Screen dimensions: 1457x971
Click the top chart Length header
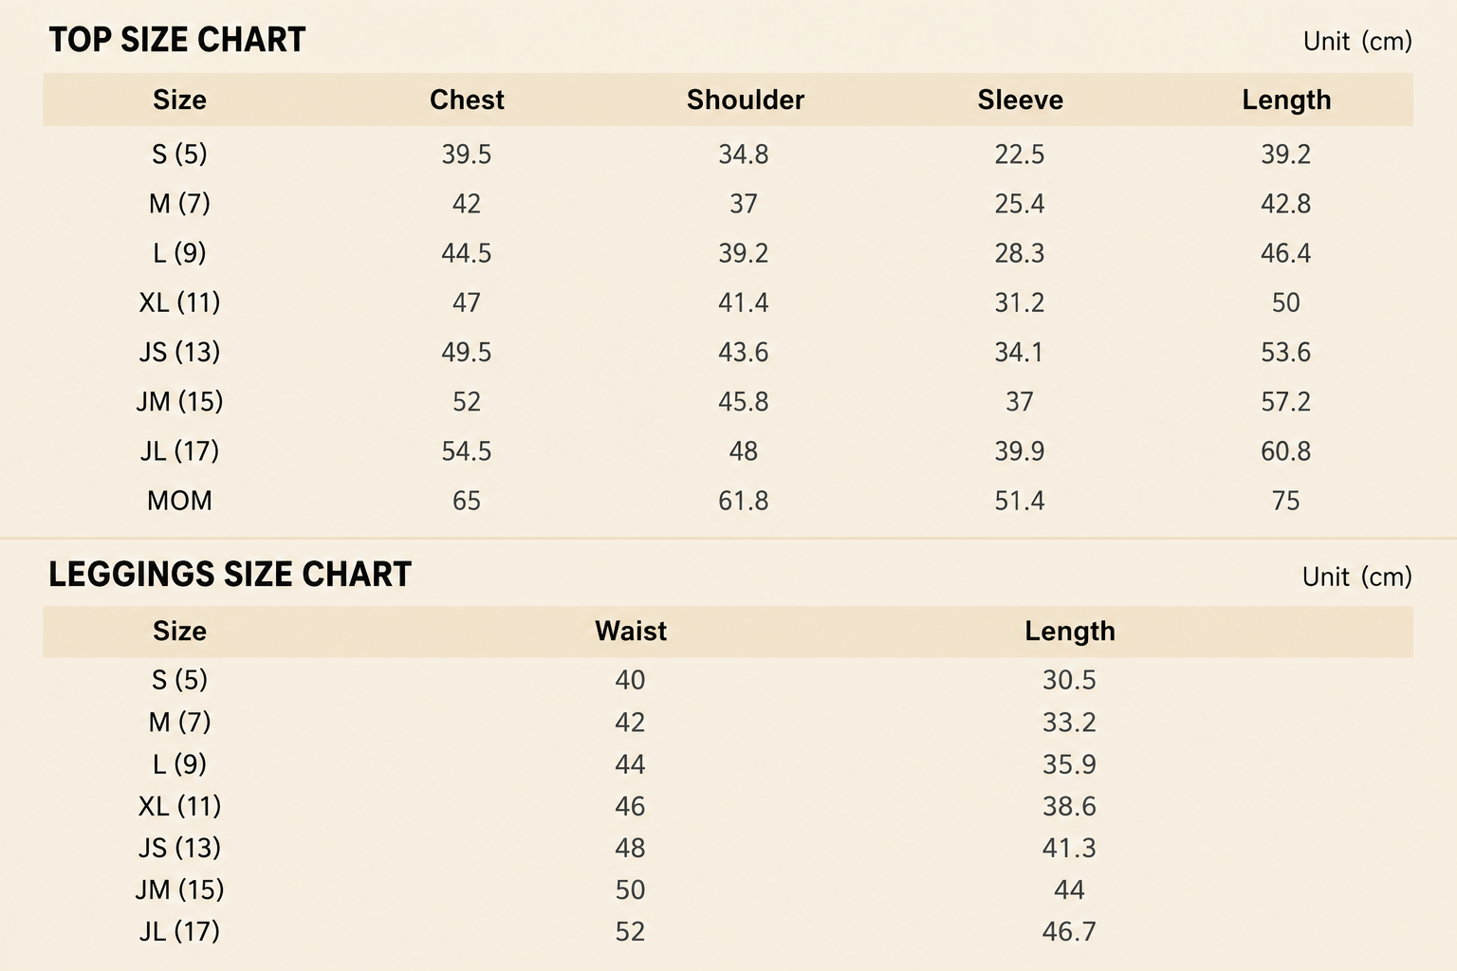(x=1286, y=100)
